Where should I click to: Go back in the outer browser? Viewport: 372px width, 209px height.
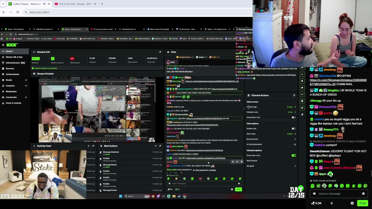click(3, 12)
